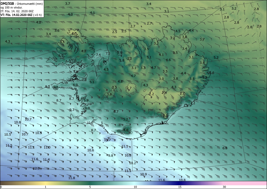Click the title text "DMI/IGB : Úrkomumætti (mm)"
The width and height of the screenshot is (267, 189).
coord(22,3)
